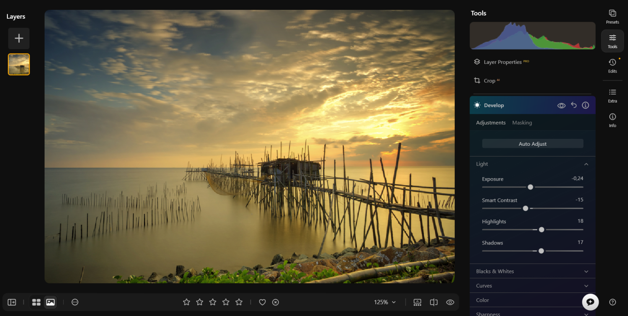Click the histogram display
The width and height of the screenshot is (628, 316).
[532, 36]
